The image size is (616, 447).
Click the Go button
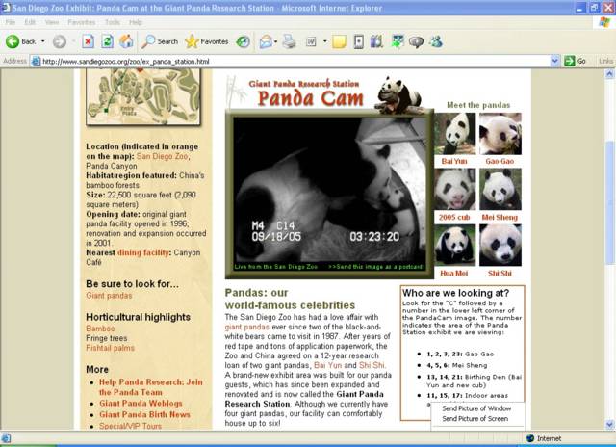576,61
